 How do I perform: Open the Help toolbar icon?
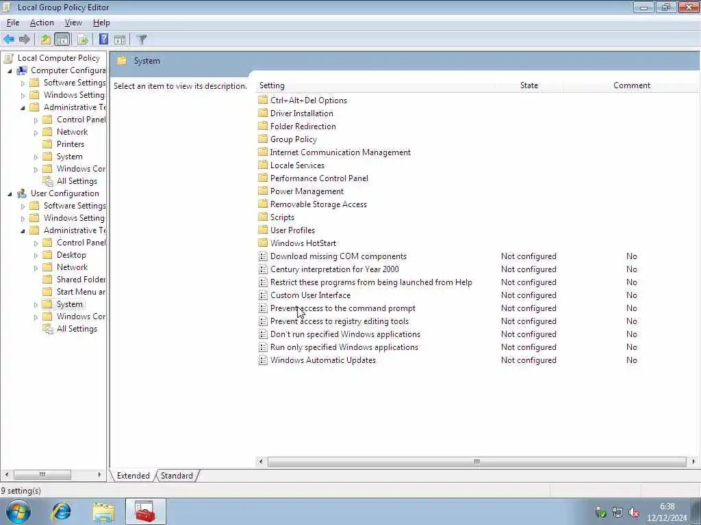[x=103, y=39]
